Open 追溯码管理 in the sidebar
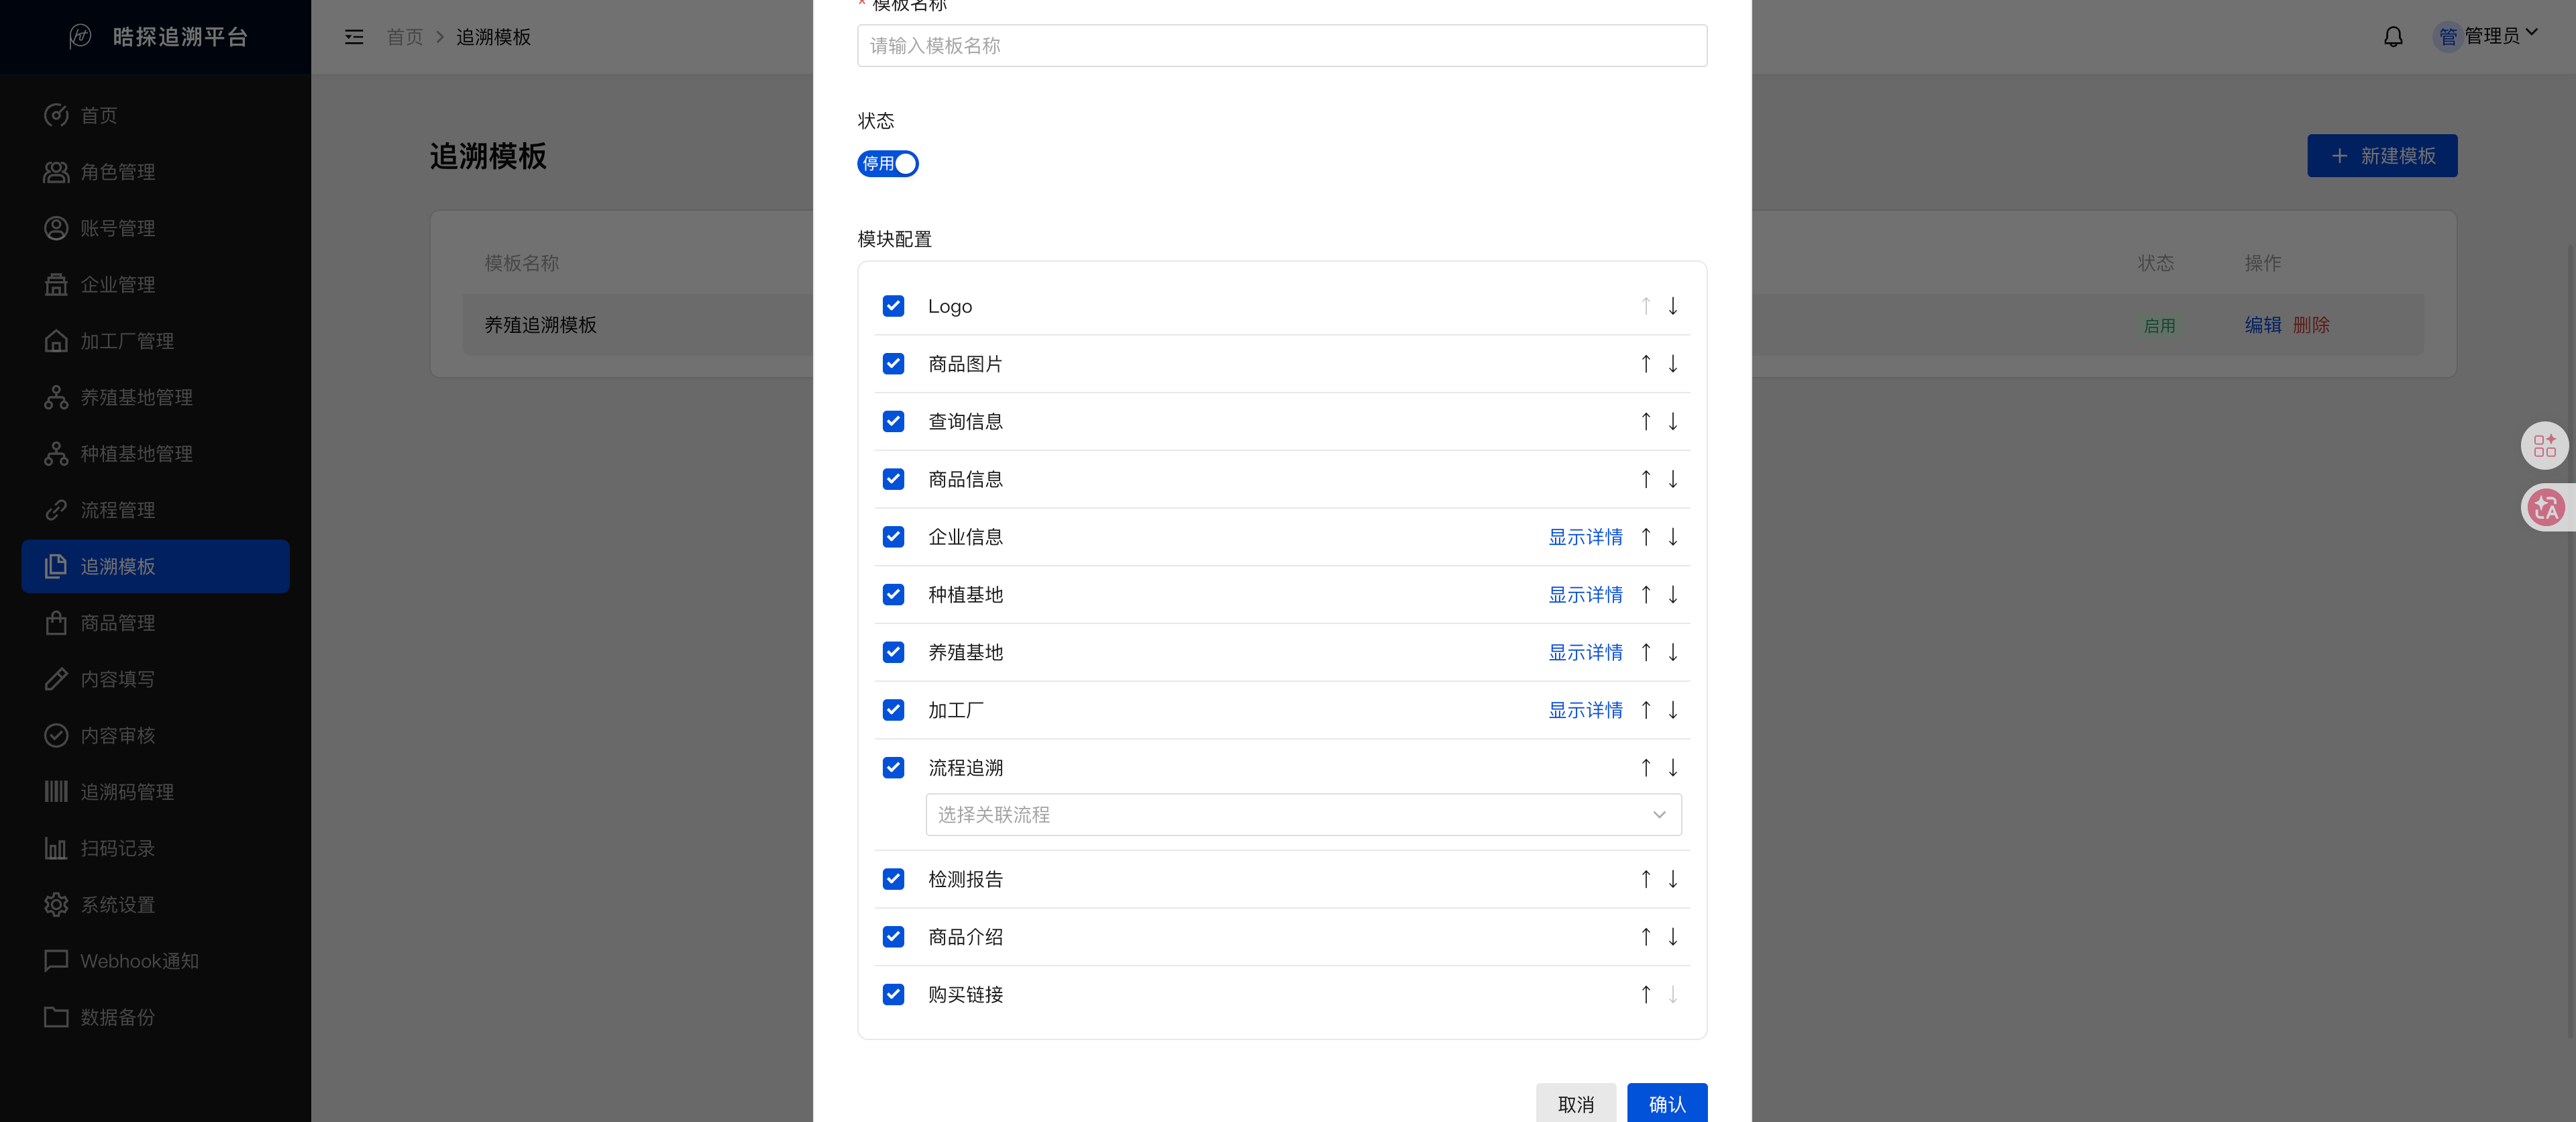The height and width of the screenshot is (1122, 2576). [x=155, y=792]
